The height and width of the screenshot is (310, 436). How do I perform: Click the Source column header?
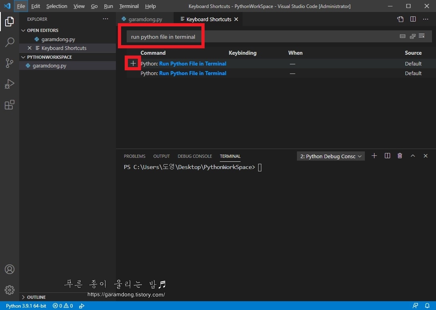413,53
